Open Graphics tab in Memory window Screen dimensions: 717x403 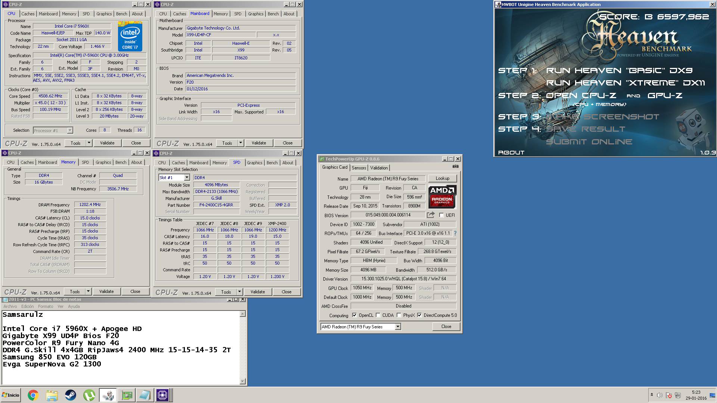[103, 162]
